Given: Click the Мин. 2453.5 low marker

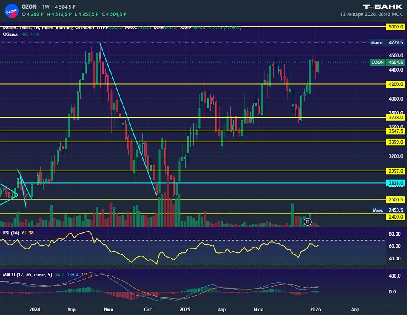Looking at the screenshot, I should tap(388, 210).
